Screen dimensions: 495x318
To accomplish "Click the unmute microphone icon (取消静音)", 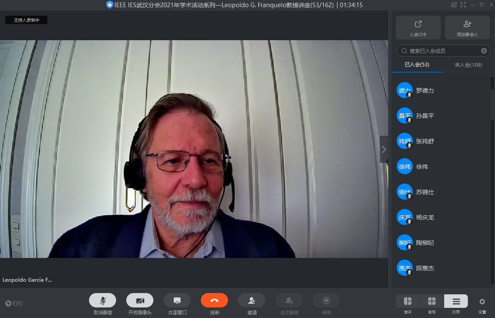I will pyautogui.click(x=103, y=300).
